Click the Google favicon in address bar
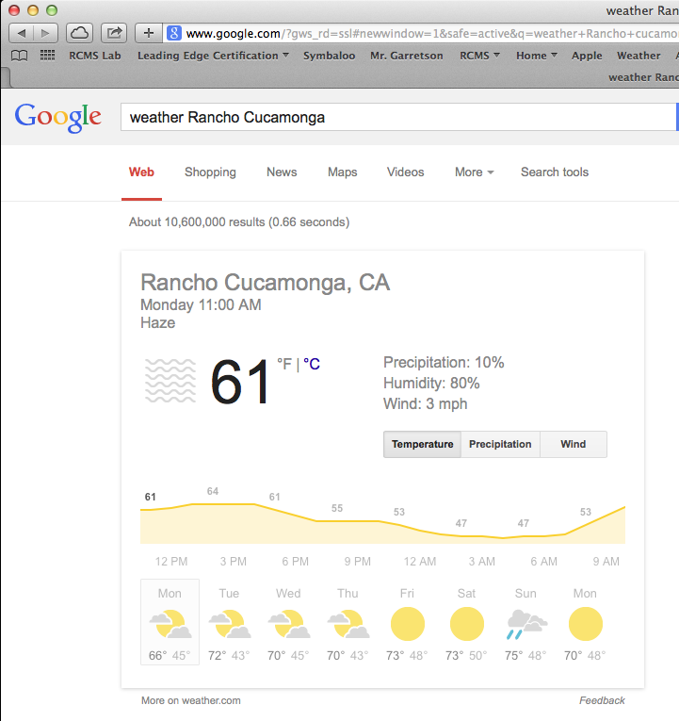The height and width of the screenshot is (721, 679). click(x=173, y=33)
